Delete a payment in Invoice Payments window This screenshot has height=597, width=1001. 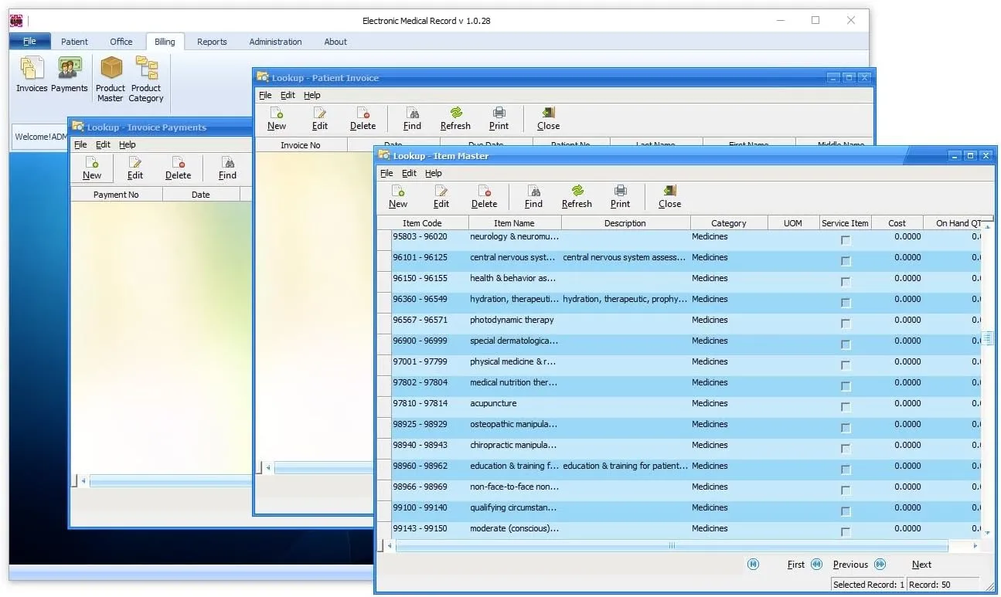(x=178, y=168)
